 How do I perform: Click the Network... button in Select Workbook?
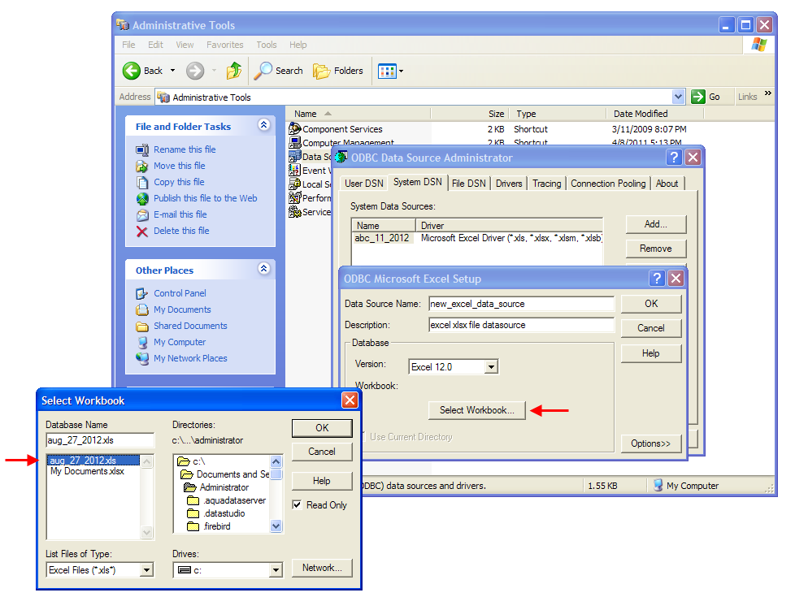tap(322, 568)
